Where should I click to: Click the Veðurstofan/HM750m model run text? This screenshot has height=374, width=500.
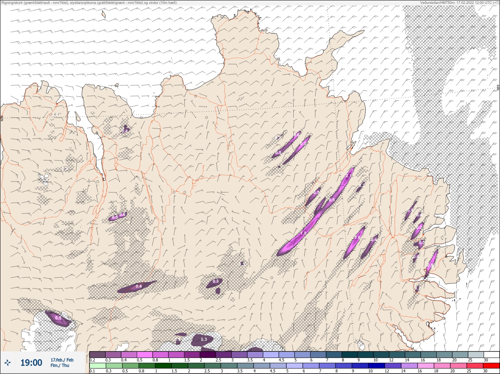459,2
